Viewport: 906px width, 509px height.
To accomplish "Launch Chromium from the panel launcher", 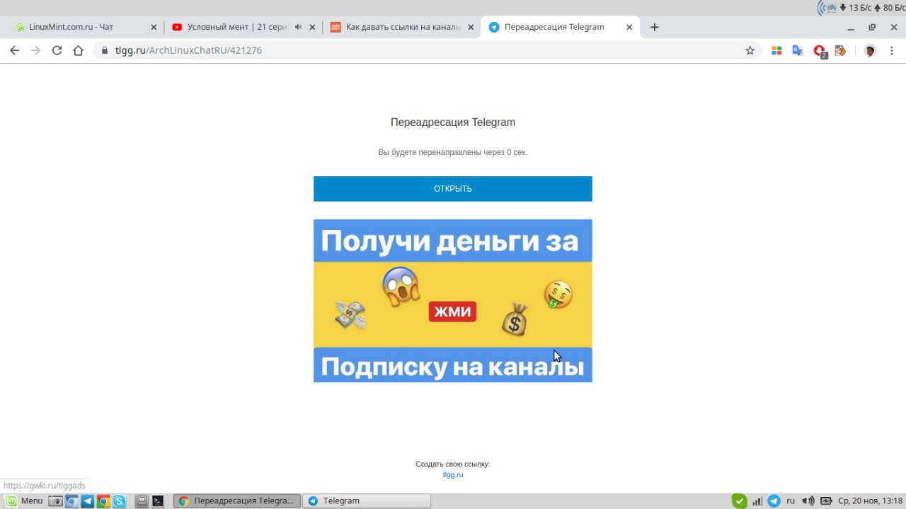I will point(71,501).
